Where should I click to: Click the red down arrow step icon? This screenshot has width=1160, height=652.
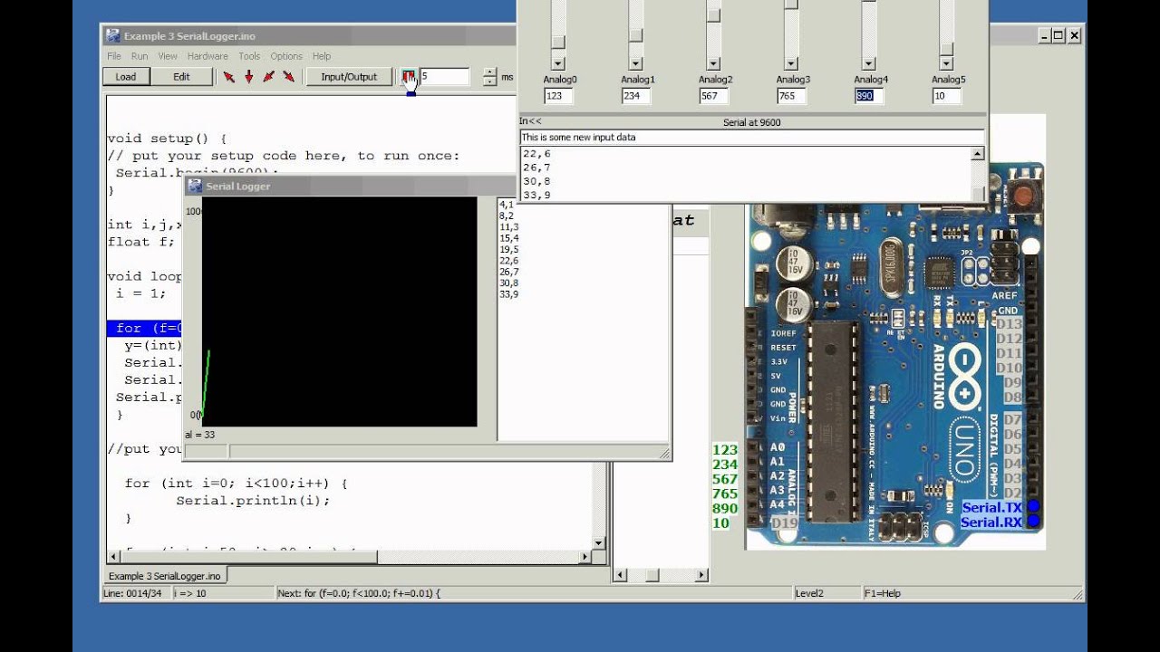coord(248,77)
